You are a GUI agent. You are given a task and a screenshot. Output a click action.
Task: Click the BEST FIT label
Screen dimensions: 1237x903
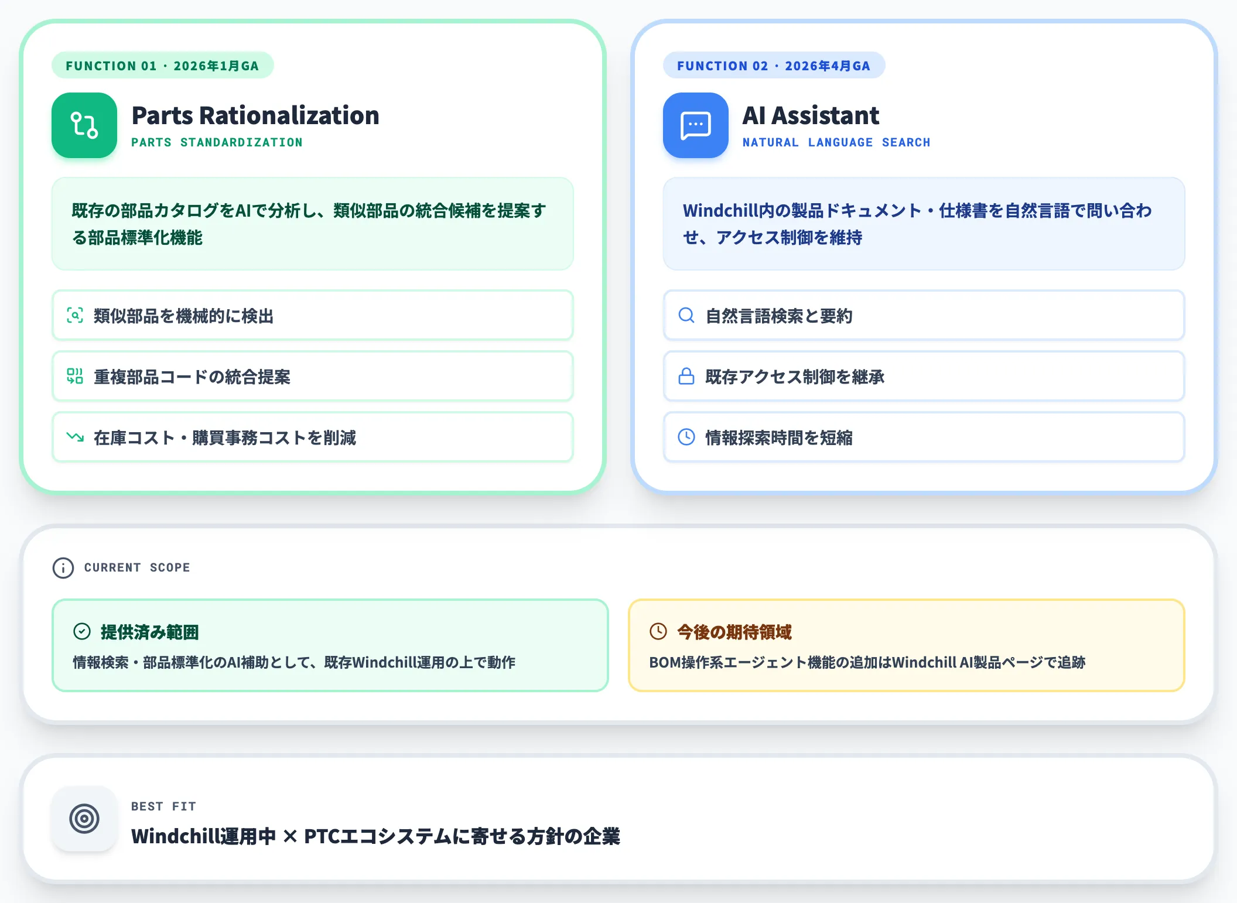tap(163, 806)
